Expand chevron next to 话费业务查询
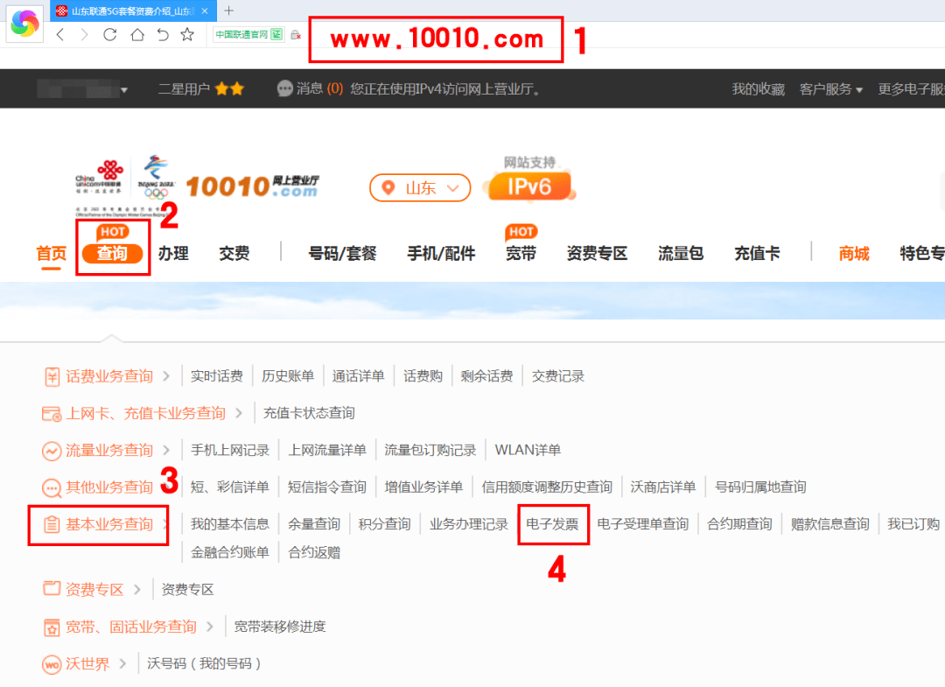The width and height of the screenshot is (945, 687). 166,376
